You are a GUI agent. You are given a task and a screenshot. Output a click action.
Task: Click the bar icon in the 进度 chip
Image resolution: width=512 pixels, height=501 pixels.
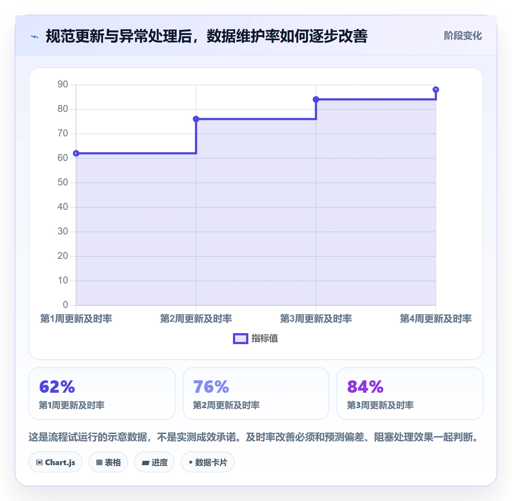[145, 463]
